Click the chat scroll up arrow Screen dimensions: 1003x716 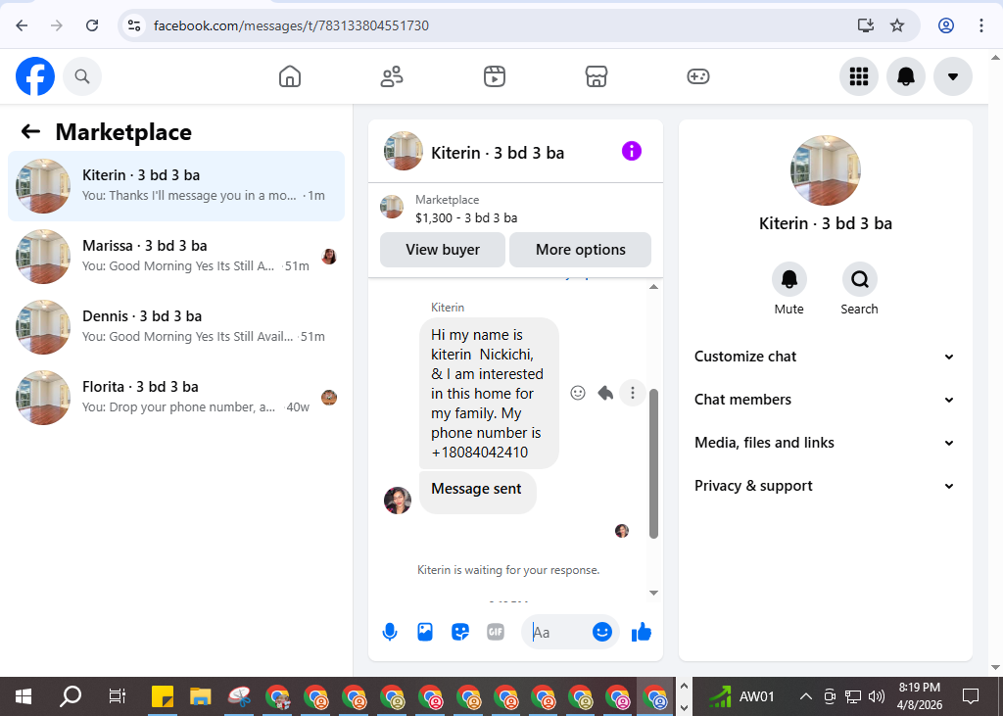[x=653, y=287]
